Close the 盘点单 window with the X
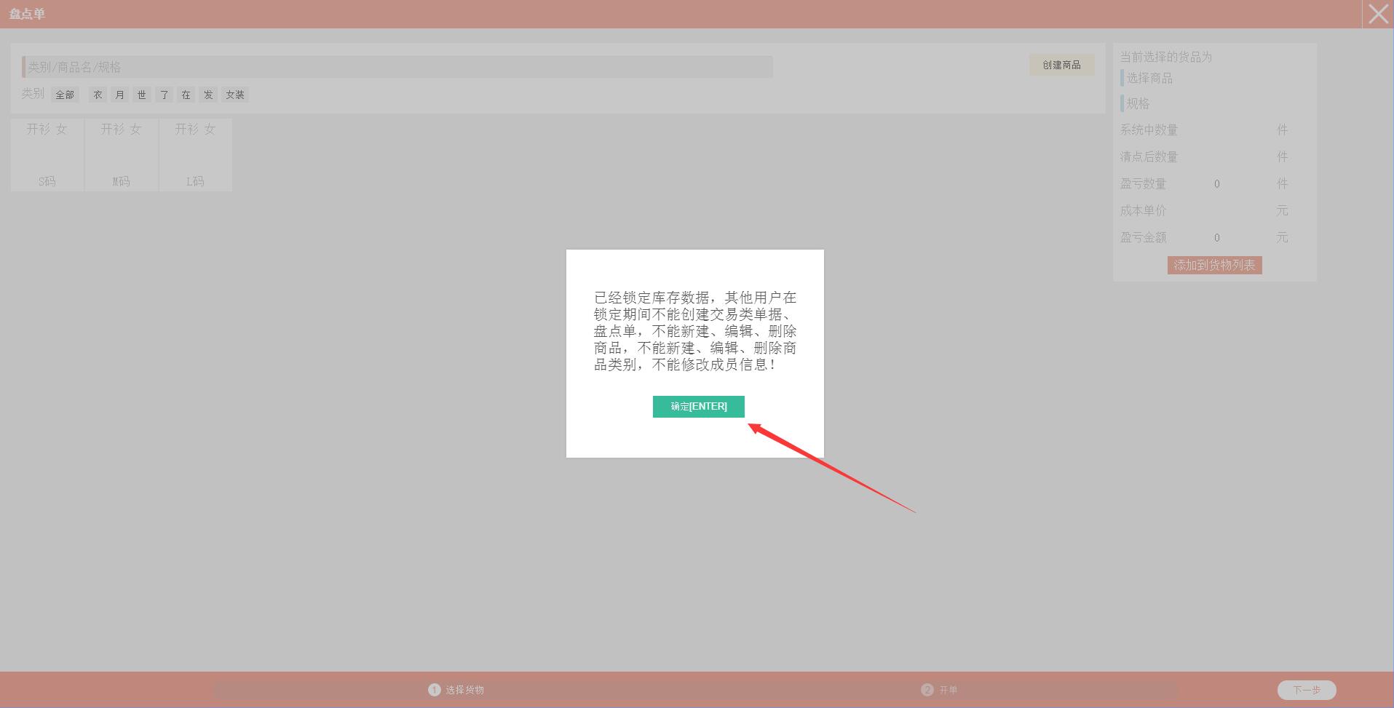Screen dimensions: 1394x708 (1377, 14)
